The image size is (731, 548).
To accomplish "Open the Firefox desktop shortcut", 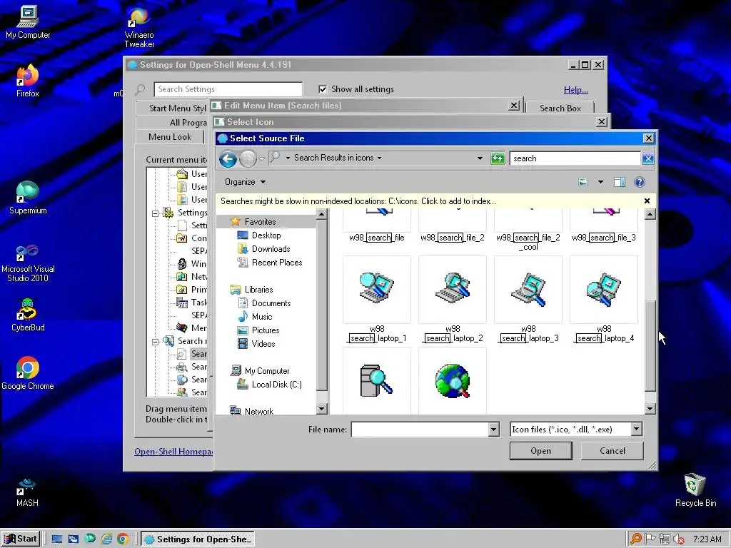I will [28, 81].
